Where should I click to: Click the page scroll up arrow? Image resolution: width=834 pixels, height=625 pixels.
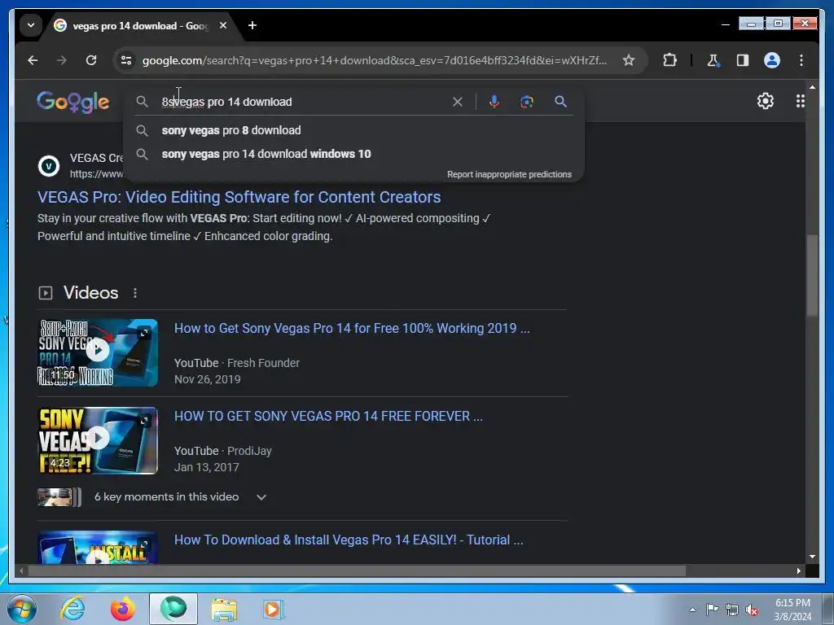pyautogui.click(x=812, y=86)
